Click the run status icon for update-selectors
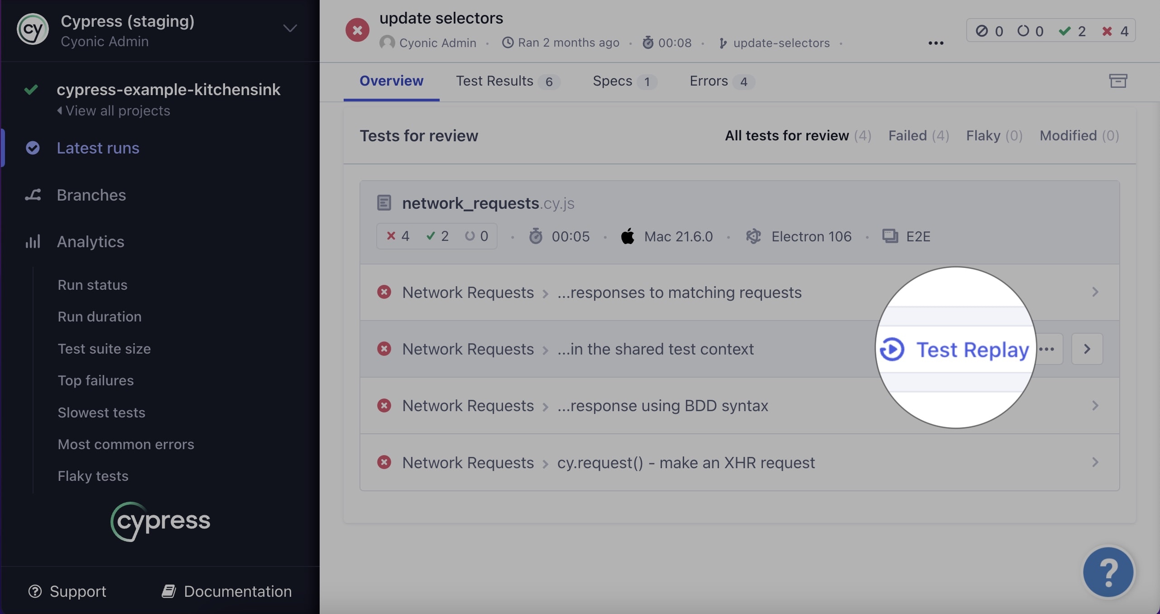The width and height of the screenshot is (1160, 614). (x=357, y=29)
